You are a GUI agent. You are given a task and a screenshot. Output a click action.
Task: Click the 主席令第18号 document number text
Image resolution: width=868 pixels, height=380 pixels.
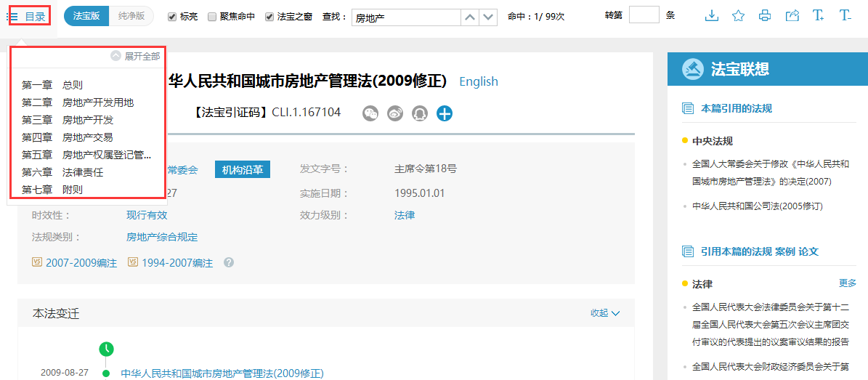pos(426,169)
